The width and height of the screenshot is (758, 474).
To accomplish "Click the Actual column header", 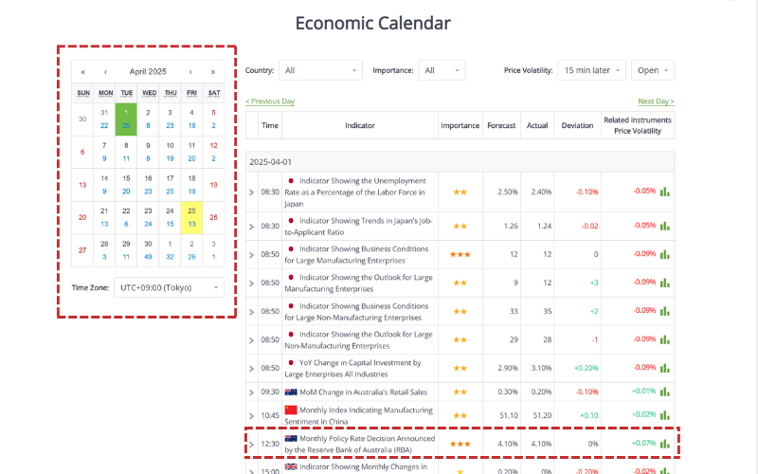I will click(537, 125).
